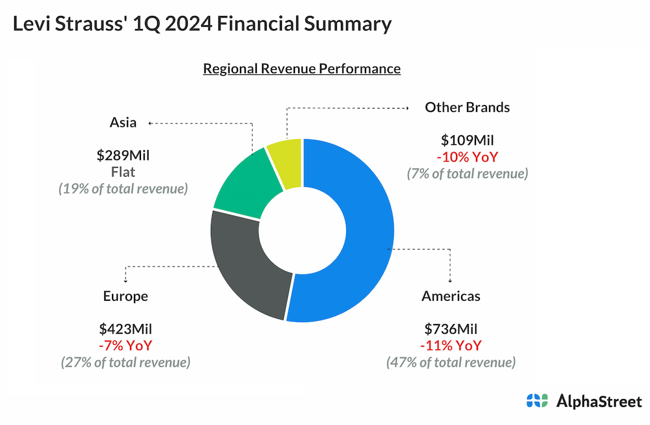The width and height of the screenshot is (650, 425).
Task: Click the 27% of total revenue note
Action: [x=125, y=362]
